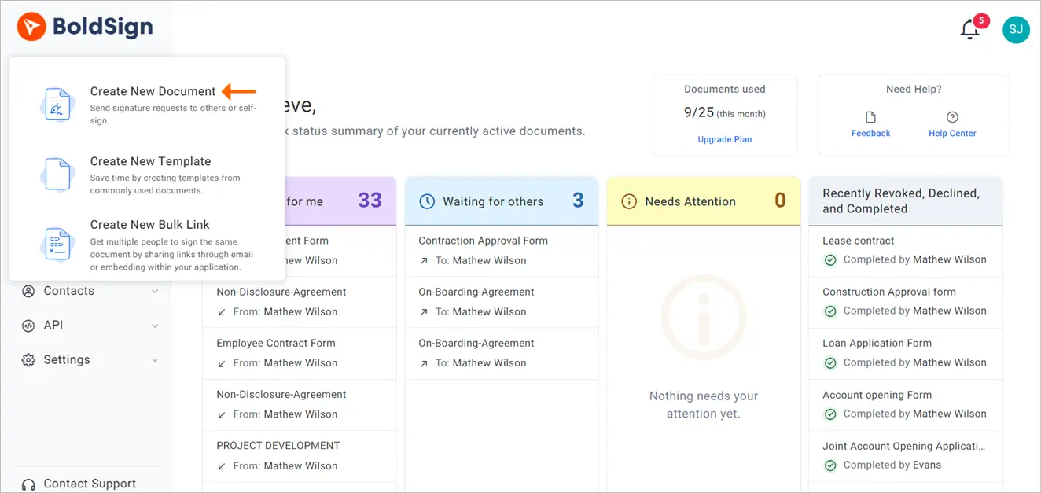
Task: Open the SJ user avatar menu
Action: (1016, 30)
